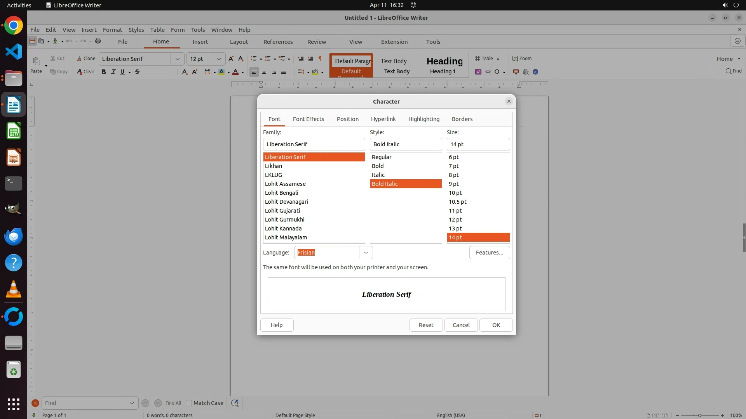Toggle Italic formatting in toolbar
The image size is (746, 419).
point(113,72)
